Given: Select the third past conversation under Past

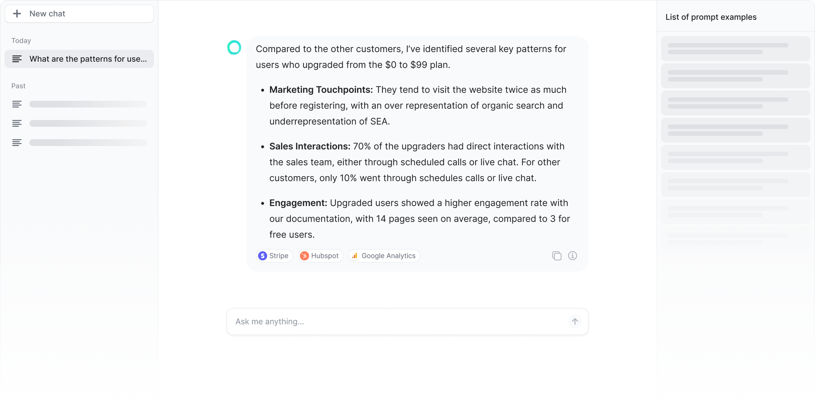Looking at the screenshot, I should point(79,142).
